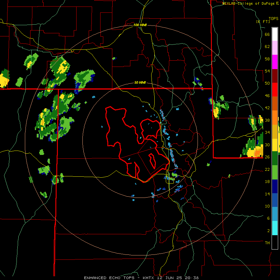Image resolution: width=280 pixels, height=280 pixels.
Task: Click the bright orange legend swatch
Action: coord(275,117)
